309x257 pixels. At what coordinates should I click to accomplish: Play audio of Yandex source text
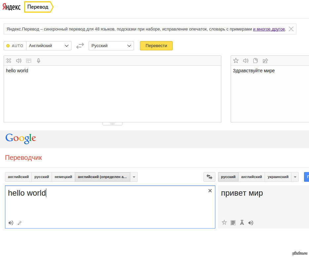pos(19,61)
